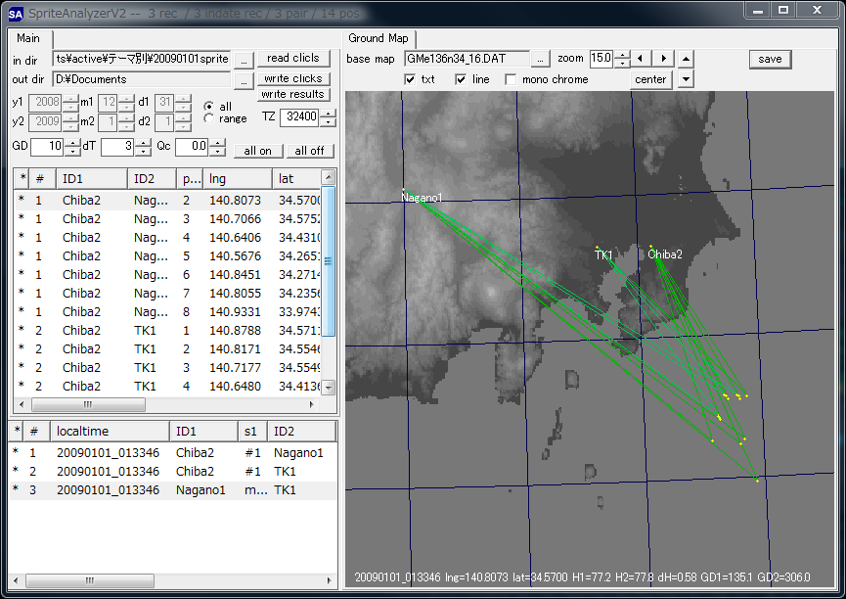Increase the TZ value with its stepper
Screen dimensions: 846x599
click(326, 112)
